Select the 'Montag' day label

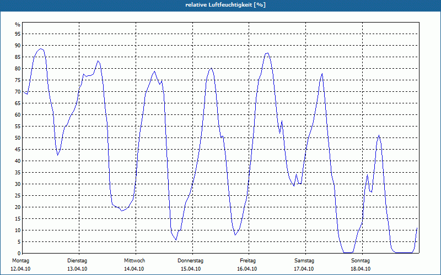(20, 261)
